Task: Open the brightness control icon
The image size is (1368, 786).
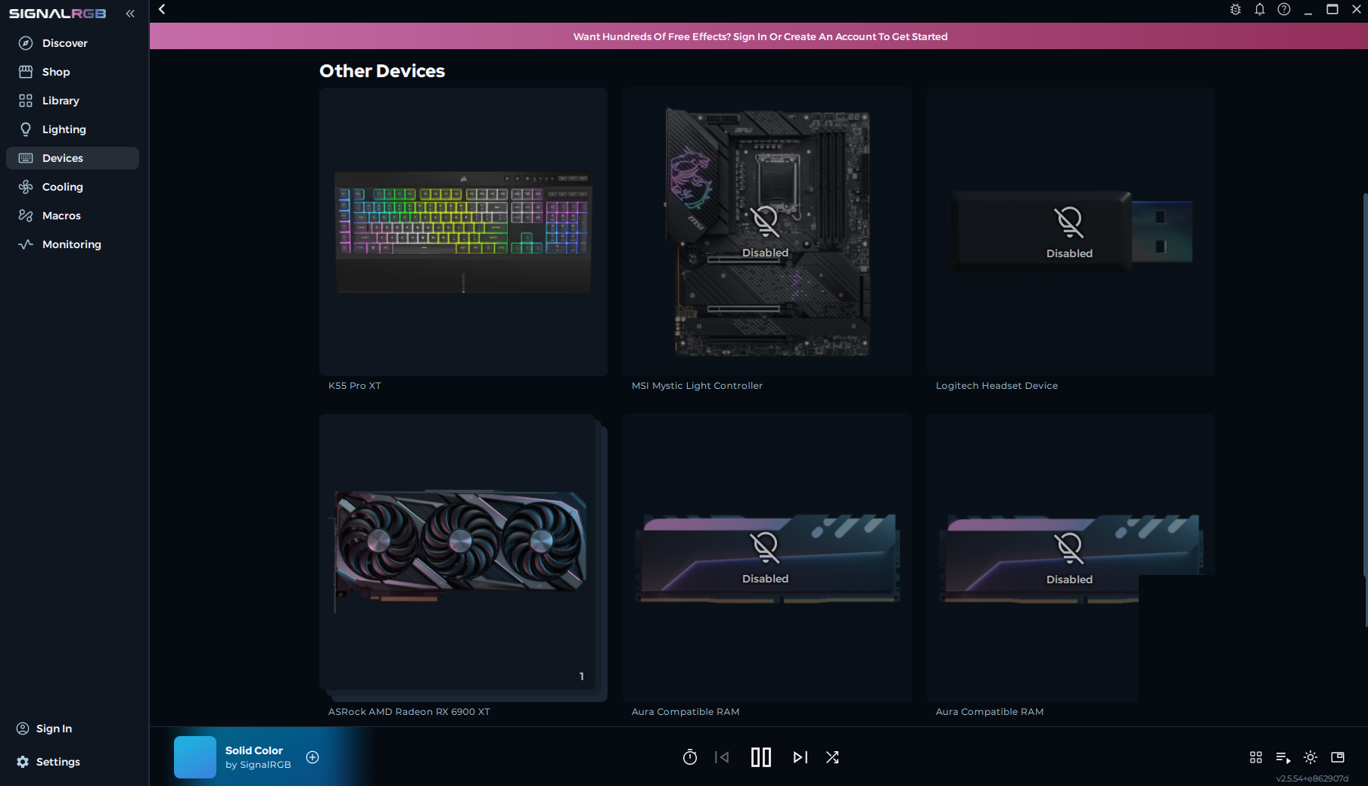Action: tap(1310, 757)
